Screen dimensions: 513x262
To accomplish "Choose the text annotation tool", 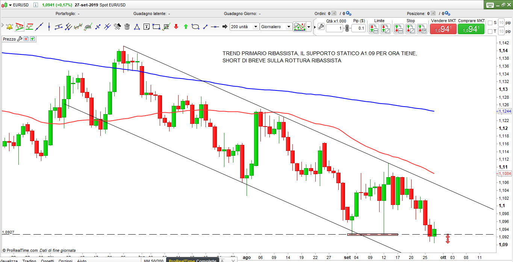I will coord(147,27).
